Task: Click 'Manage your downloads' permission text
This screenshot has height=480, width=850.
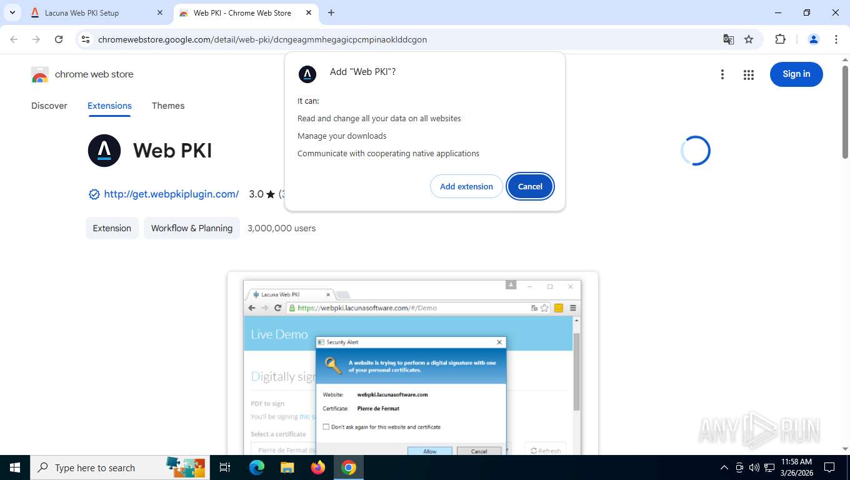Action: pyautogui.click(x=342, y=136)
